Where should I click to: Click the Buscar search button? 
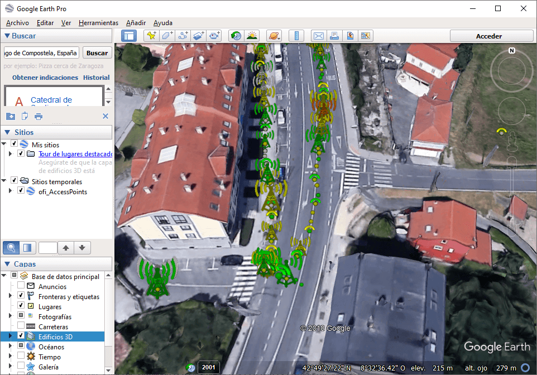[97, 53]
